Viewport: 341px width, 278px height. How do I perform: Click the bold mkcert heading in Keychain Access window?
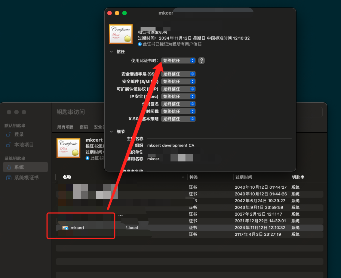pyautogui.click(x=94, y=140)
